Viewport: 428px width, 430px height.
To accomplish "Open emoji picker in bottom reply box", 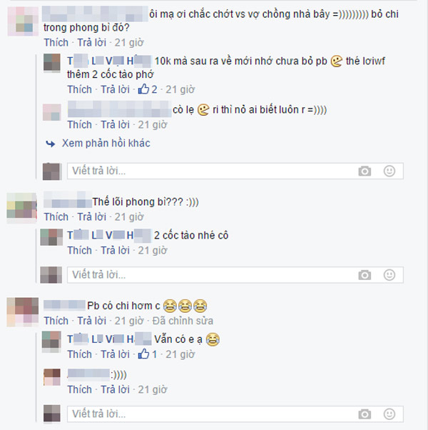I will click(389, 414).
